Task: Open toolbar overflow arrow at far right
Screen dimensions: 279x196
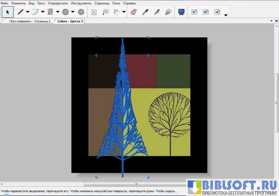Action: click(x=226, y=15)
